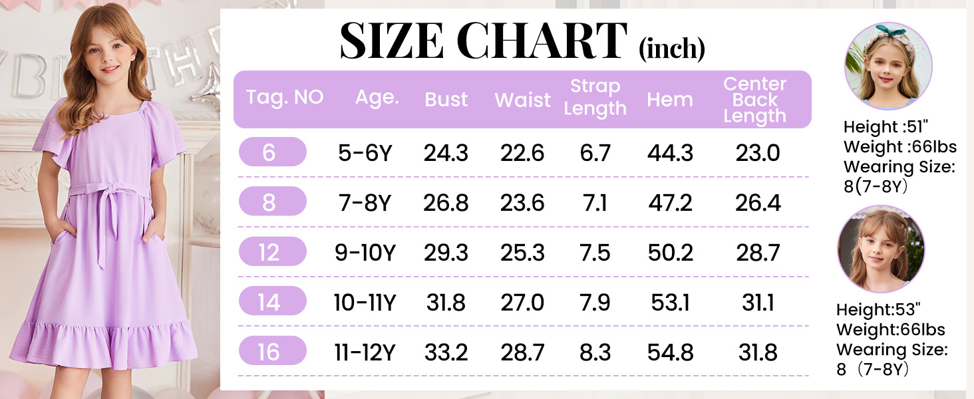Click the size 6 tag pill
The image size is (974, 399).
(x=269, y=152)
